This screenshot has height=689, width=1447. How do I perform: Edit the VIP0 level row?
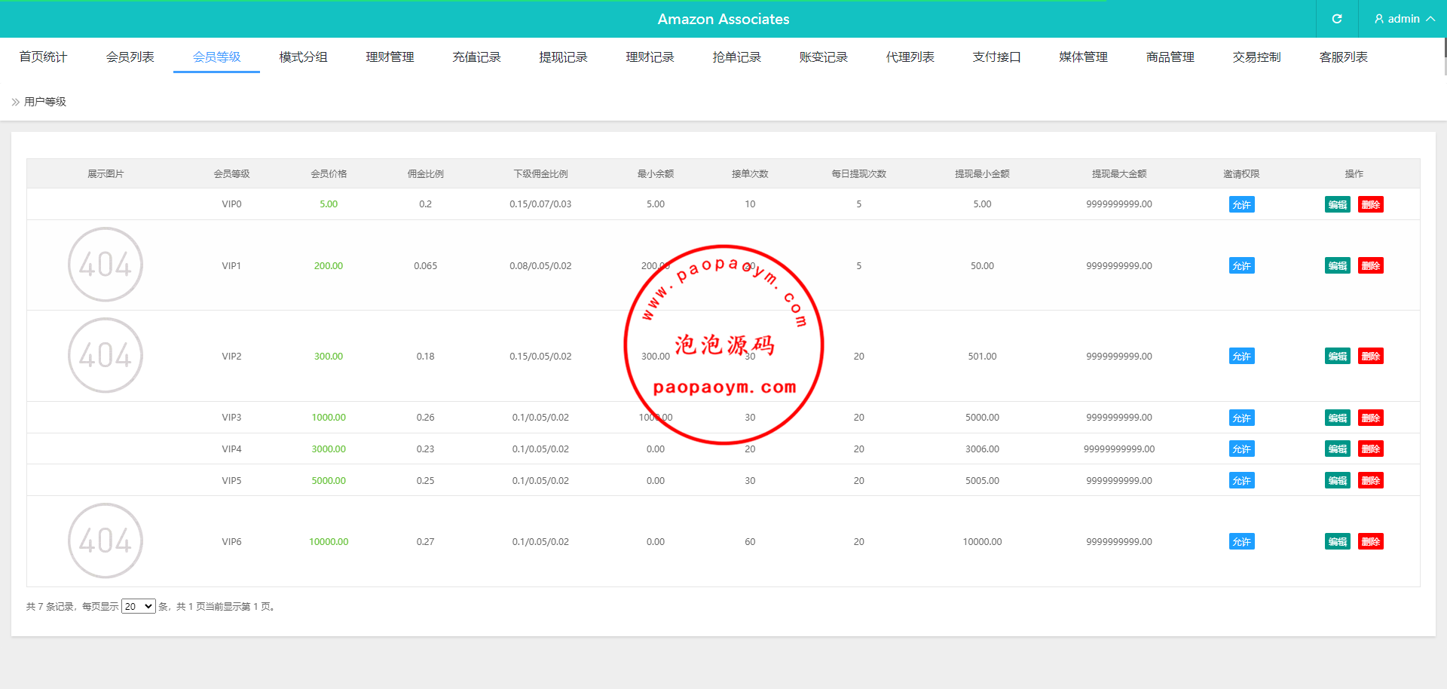click(1337, 204)
